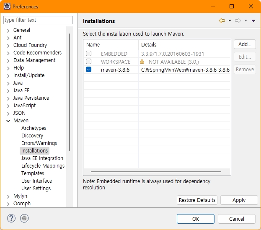Expand the JSON node arrow
The height and width of the screenshot is (230, 261).
point(8,114)
